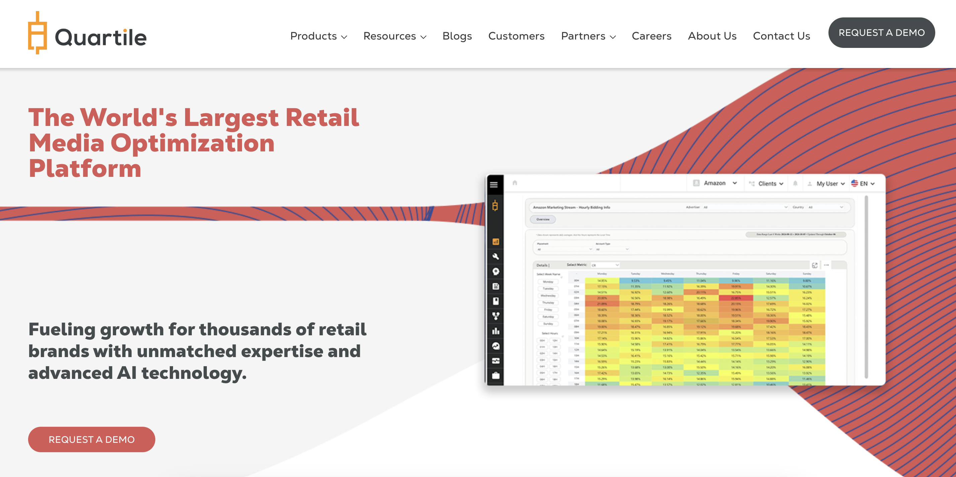Select the orange chart dashboard sidebar icon
The width and height of the screenshot is (956, 477).
[x=495, y=242]
